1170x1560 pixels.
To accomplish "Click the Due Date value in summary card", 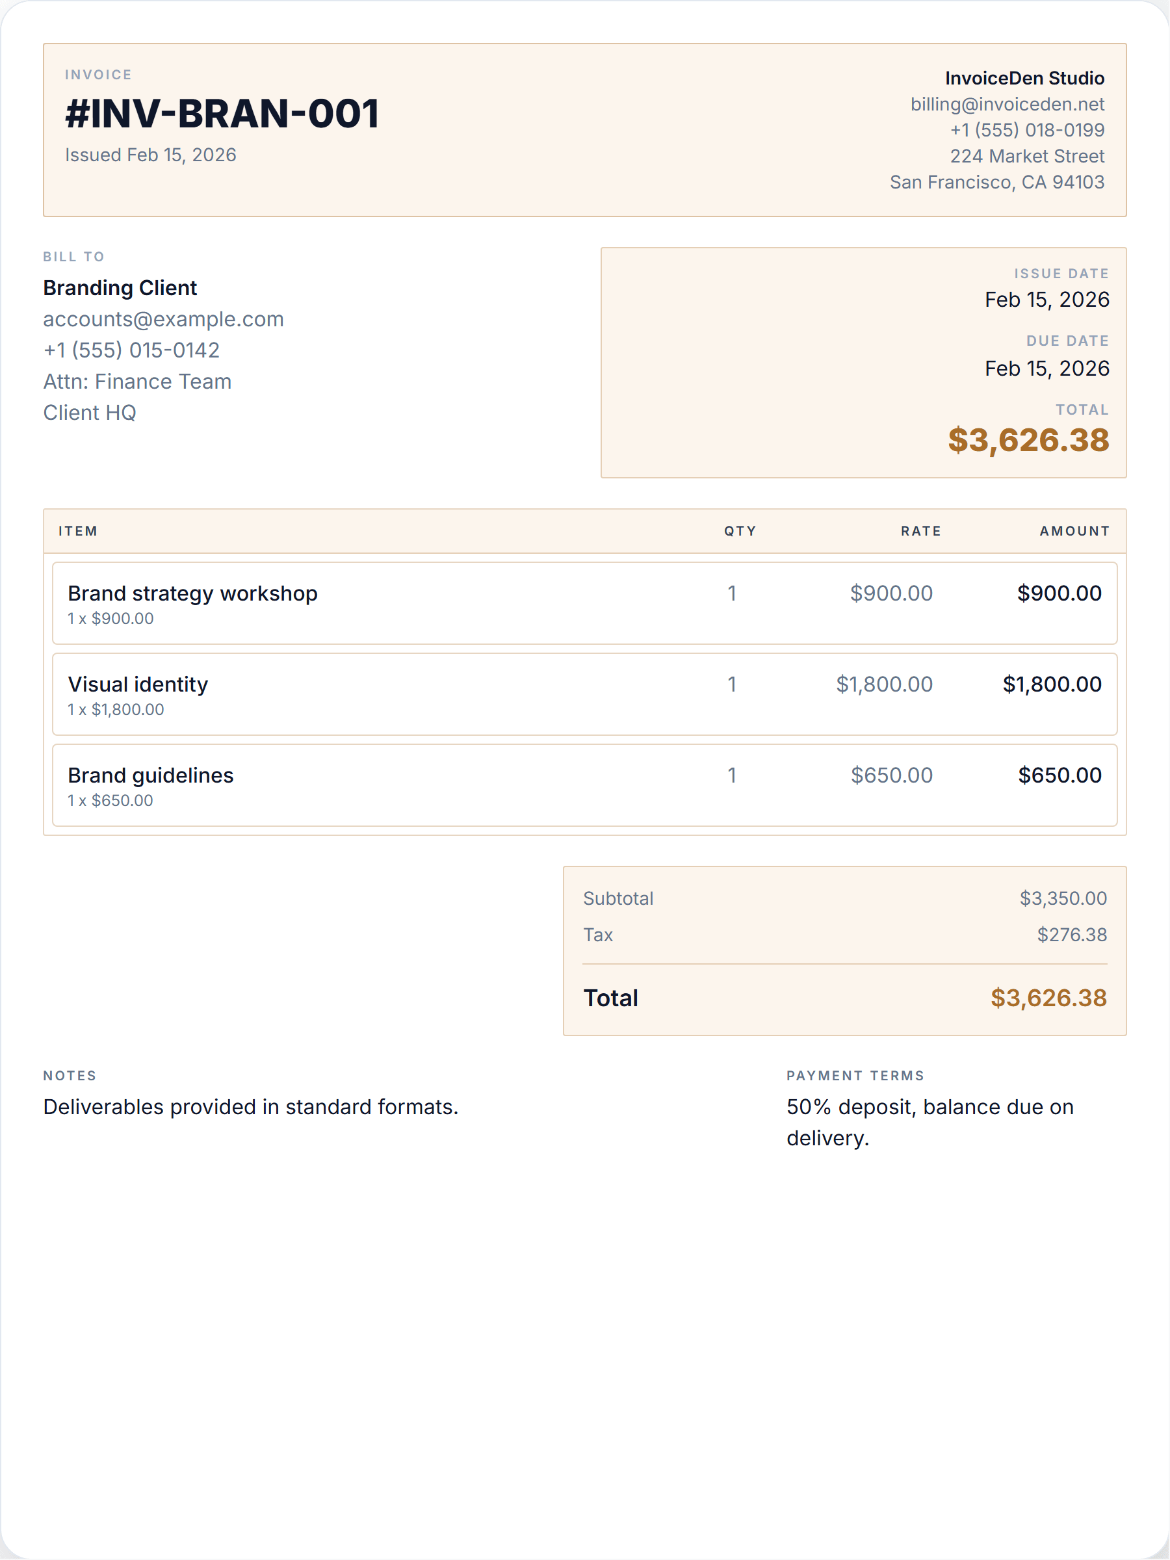I will [x=1046, y=369].
